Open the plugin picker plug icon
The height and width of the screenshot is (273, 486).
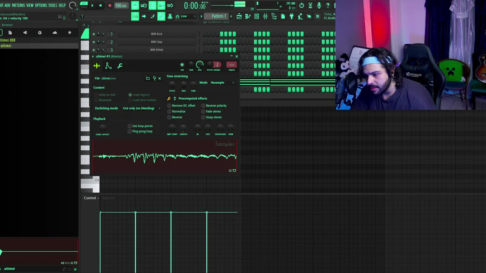(292, 16)
